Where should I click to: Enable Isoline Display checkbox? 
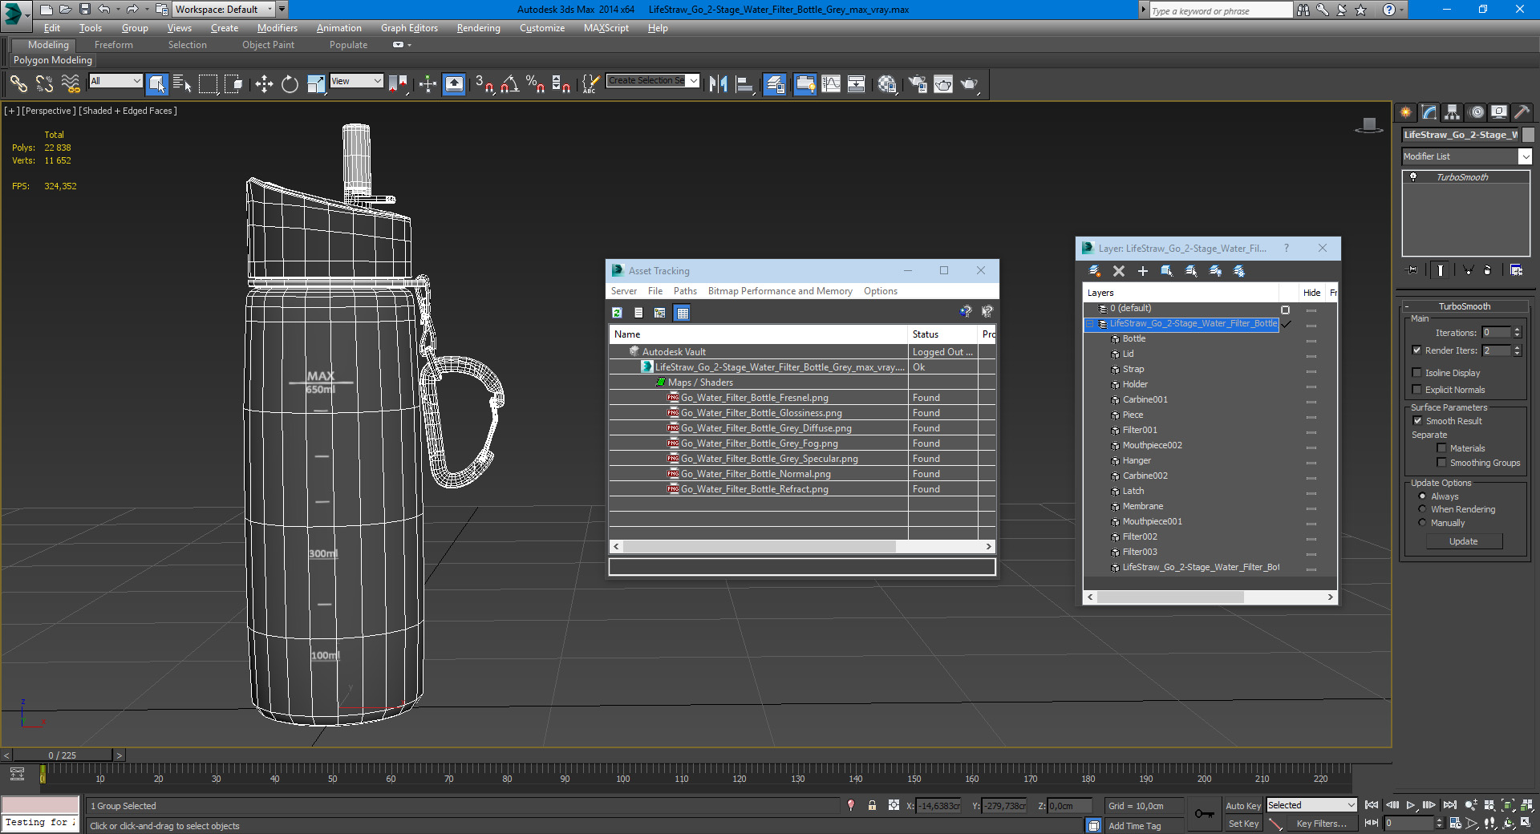click(1416, 373)
